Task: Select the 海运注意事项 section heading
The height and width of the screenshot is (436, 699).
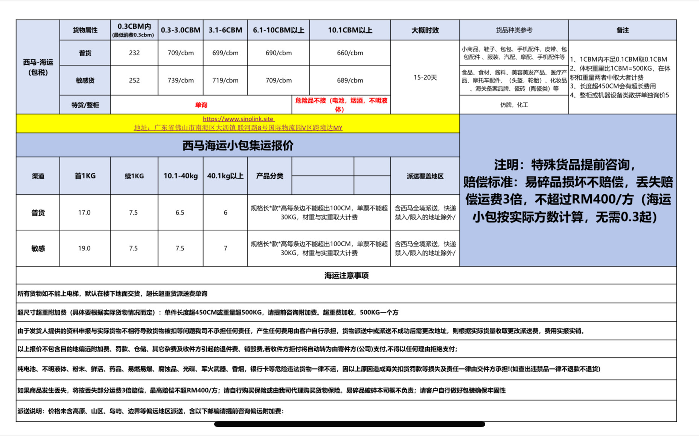Action: tap(346, 276)
